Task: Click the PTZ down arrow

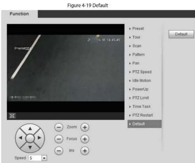Action: pos(30,147)
